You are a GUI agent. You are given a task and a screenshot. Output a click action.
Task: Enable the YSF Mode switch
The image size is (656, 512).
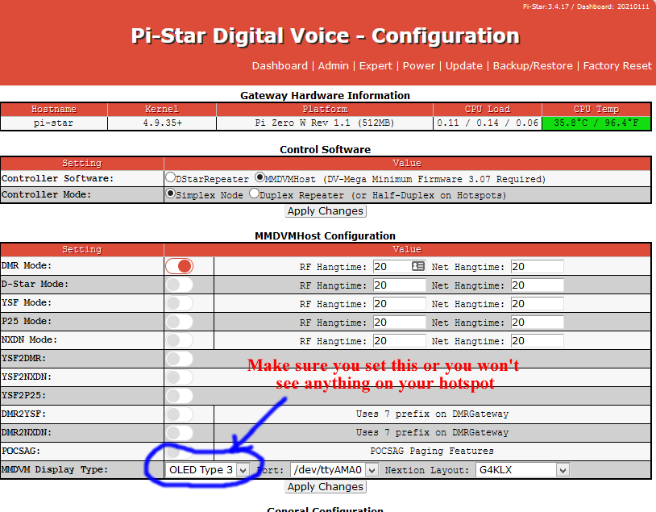(179, 303)
